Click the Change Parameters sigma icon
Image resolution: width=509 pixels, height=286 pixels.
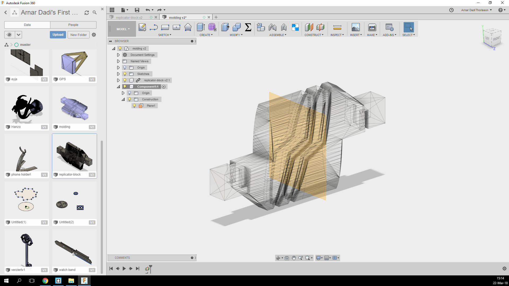[x=248, y=27]
